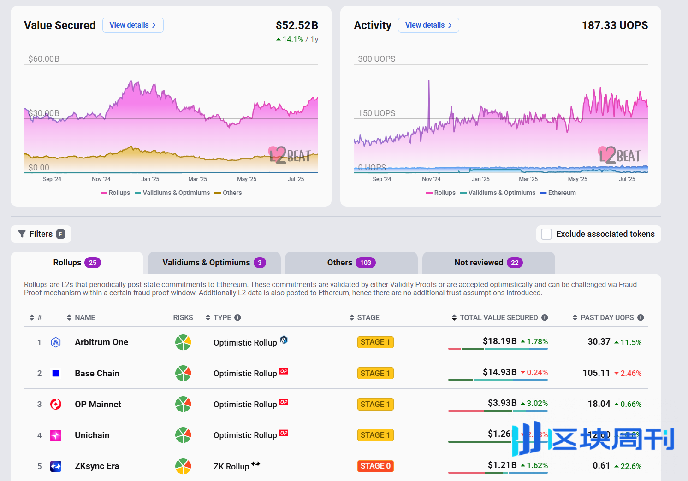This screenshot has width=688, height=481.
Task: Sort by TOTAL VALUE SECURED column
Action: coord(495,317)
